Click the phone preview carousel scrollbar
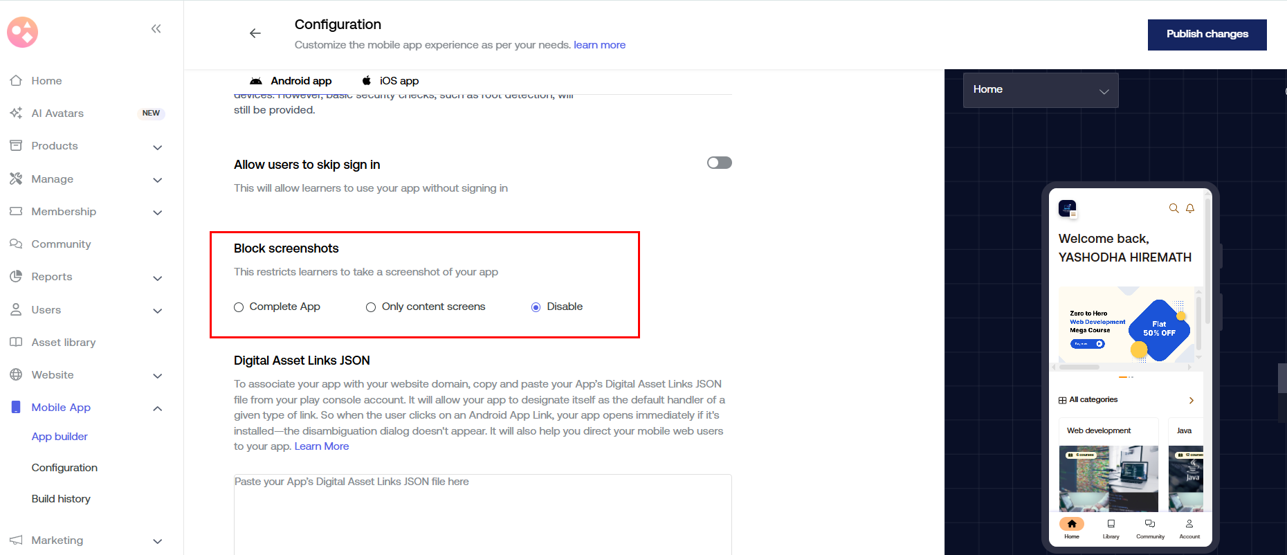Viewport: 1287px width, 555px height. pyautogui.click(x=1079, y=367)
